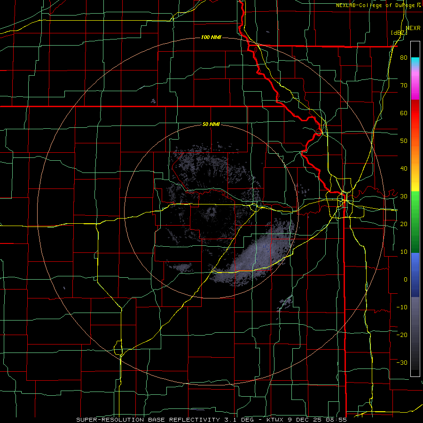Click the dBZ units label
The width and height of the screenshot is (423, 423).
pos(399,32)
